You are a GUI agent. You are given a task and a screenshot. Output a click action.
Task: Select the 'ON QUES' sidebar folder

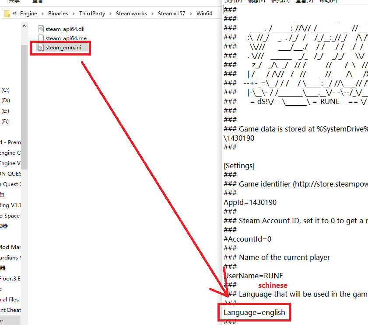click(11, 173)
